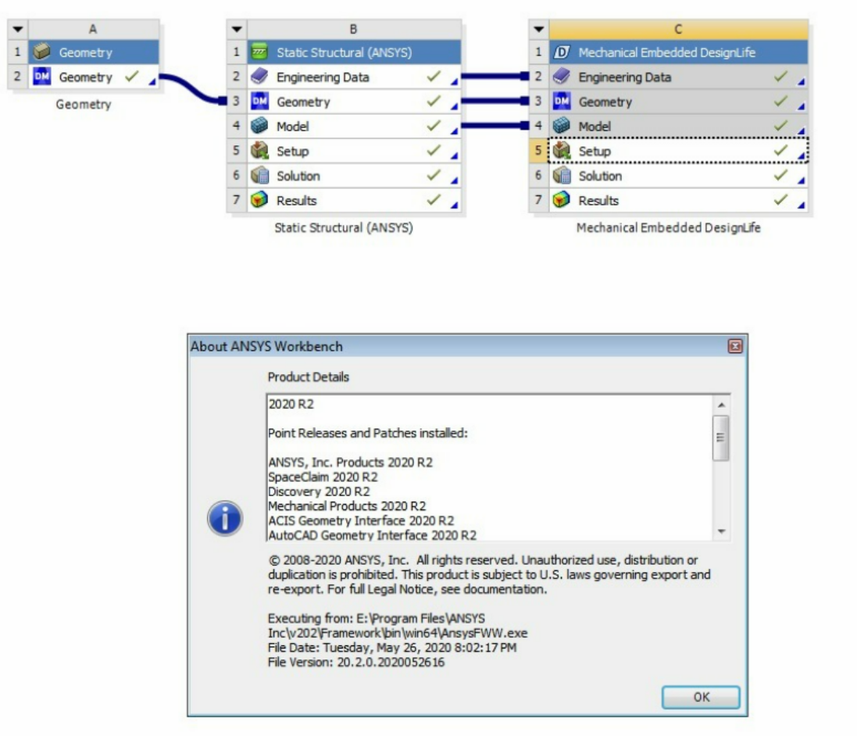The height and width of the screenshot is (736, 857).
Task: Open the dropdown arrow of system A
Action: click(x=17, y=29)
